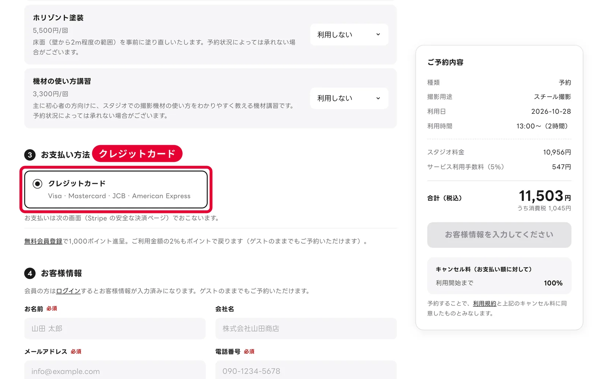Click the サービス利用手数料 value 547円
Viewport: 607px width, 379px height.
tap(561, 167)
